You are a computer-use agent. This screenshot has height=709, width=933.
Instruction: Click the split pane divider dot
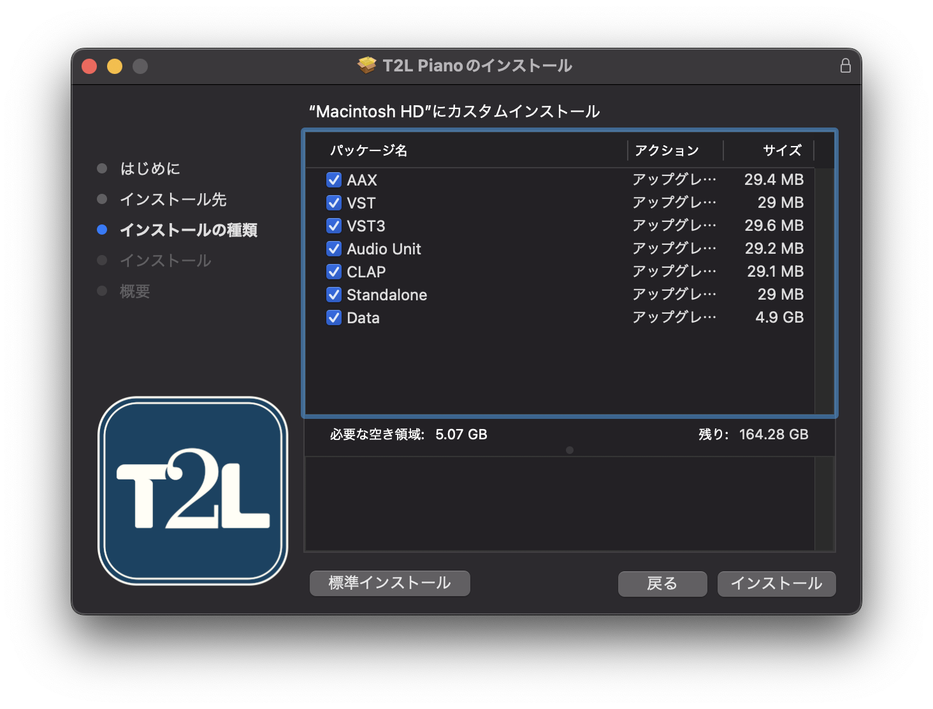[x=570, y=450]
